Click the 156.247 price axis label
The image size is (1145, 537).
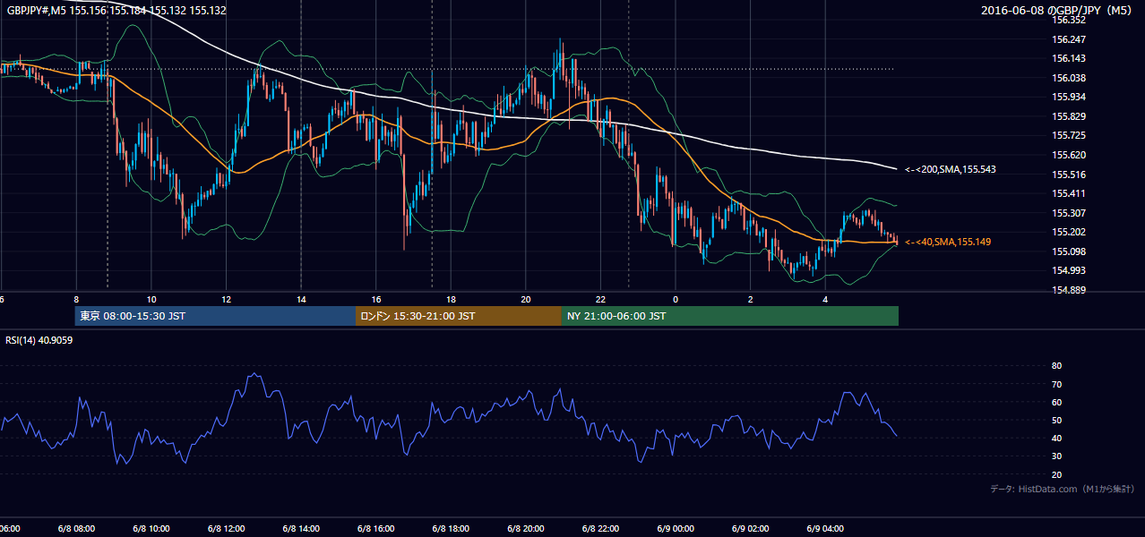point(1069,39)
